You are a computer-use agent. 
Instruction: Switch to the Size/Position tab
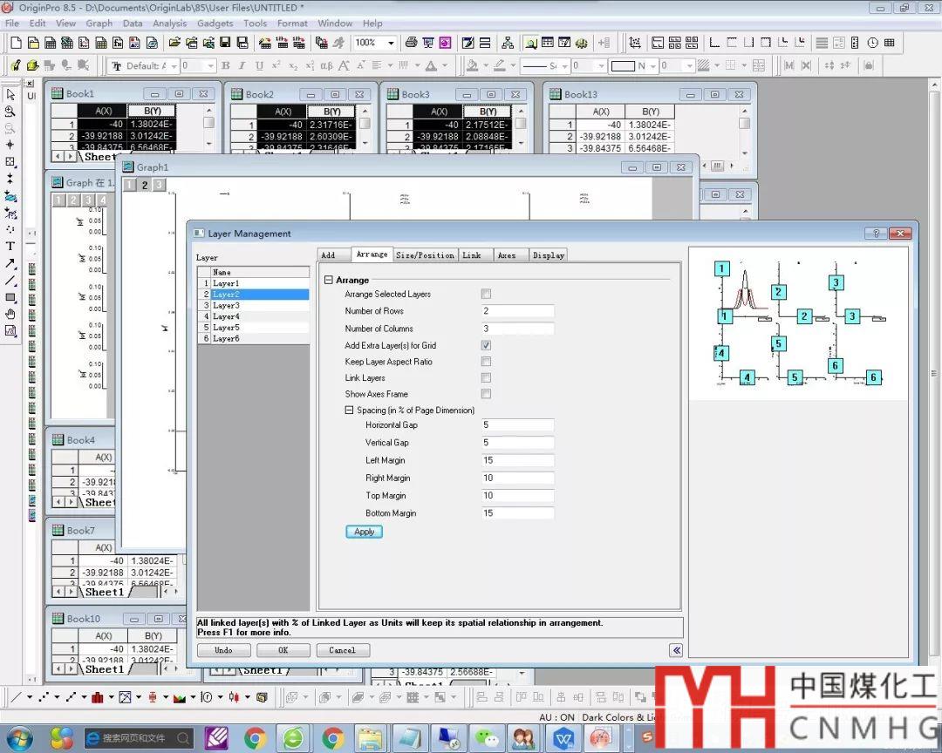(x=425, y=254)
